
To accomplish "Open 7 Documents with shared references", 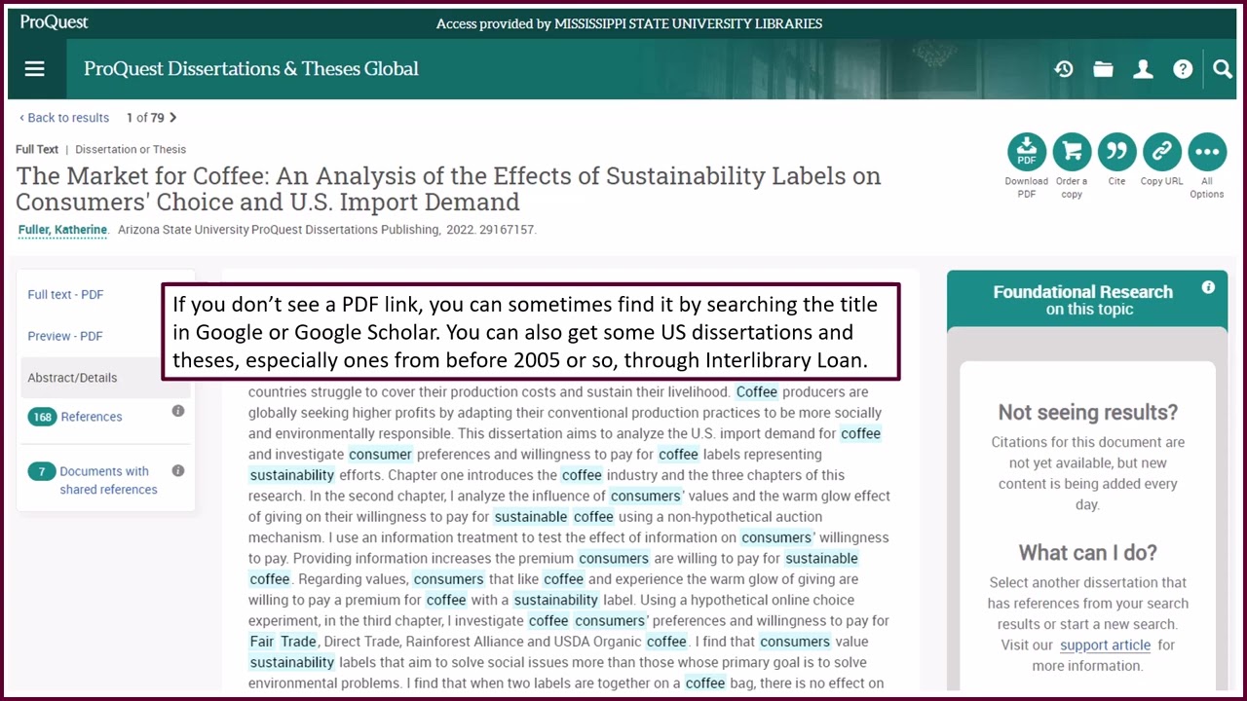I will [x=94, y=480].
